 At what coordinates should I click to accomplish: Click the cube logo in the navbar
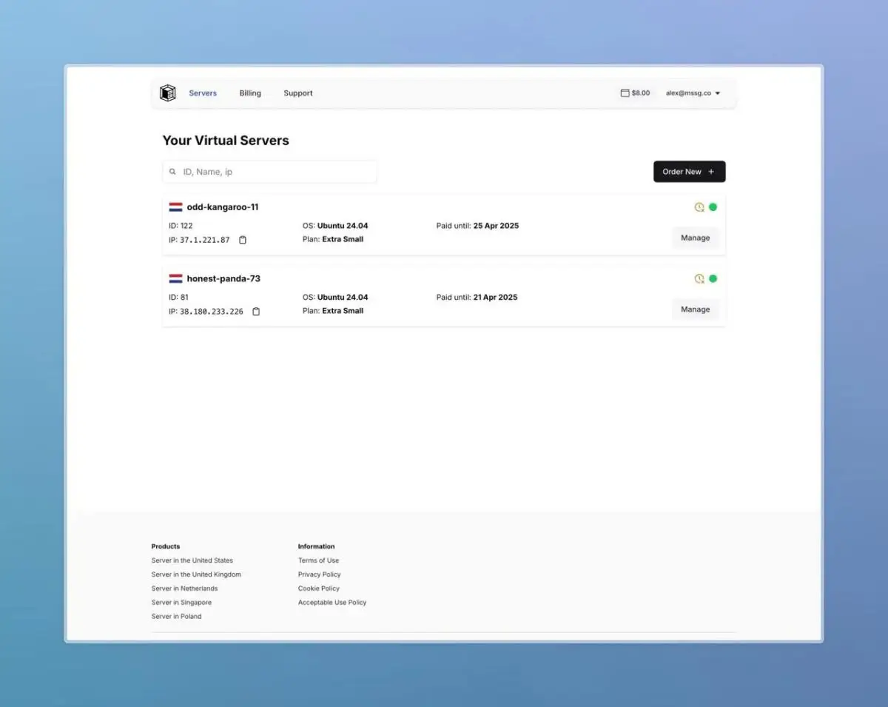click(x=168, y=93)
